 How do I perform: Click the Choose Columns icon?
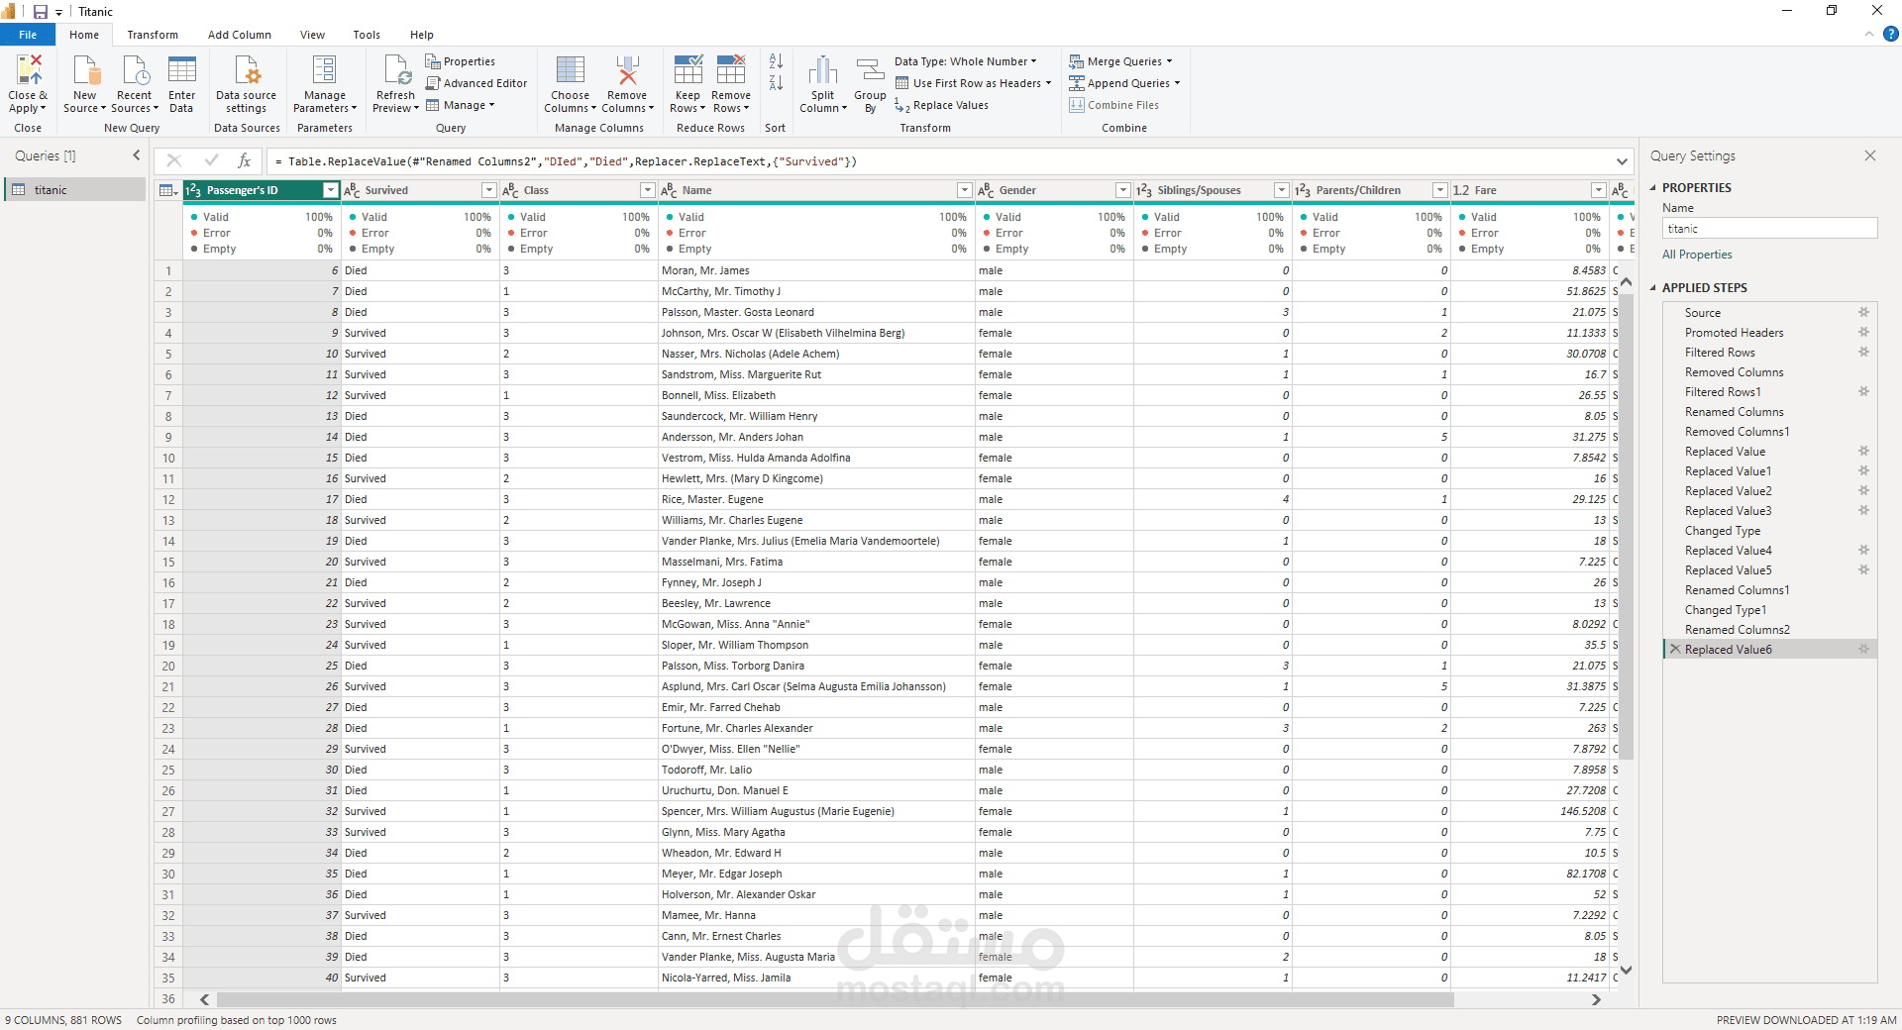pos(570,71)
